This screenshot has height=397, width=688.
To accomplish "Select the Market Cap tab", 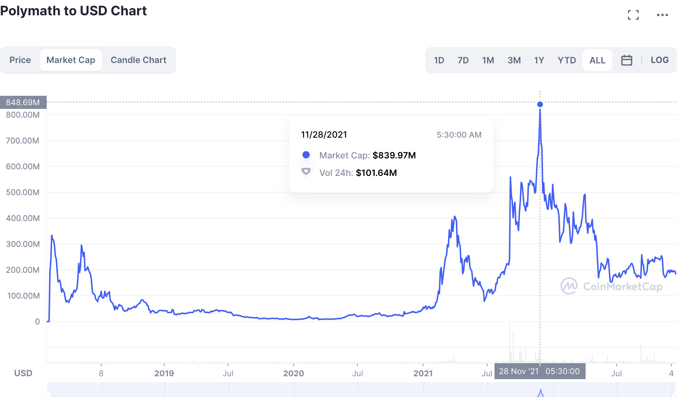I will 71,60.
